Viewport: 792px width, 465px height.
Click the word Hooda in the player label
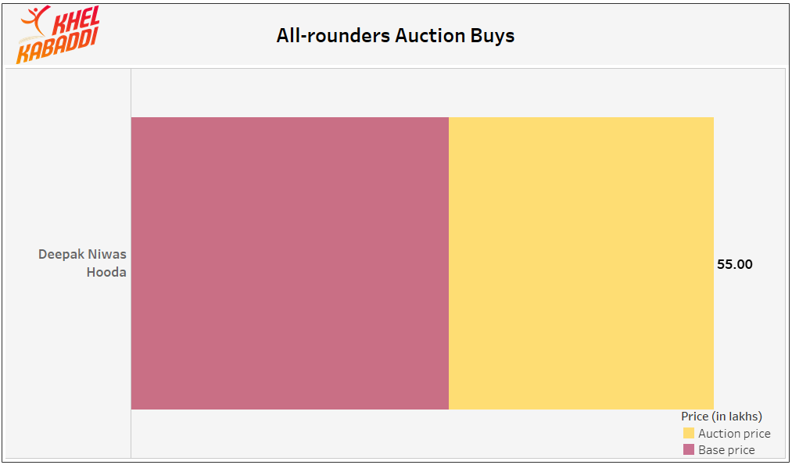click(x=106, y=272)
